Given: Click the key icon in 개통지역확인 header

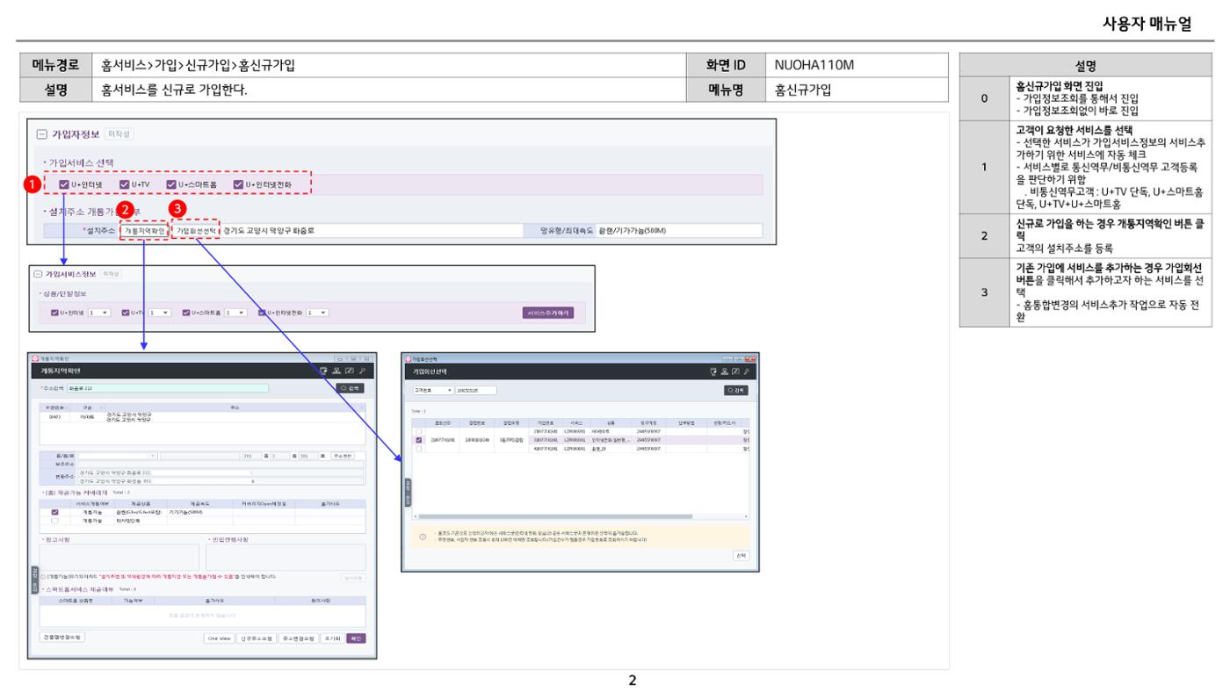Looking at the screenshot, I should tap(361, 371).
